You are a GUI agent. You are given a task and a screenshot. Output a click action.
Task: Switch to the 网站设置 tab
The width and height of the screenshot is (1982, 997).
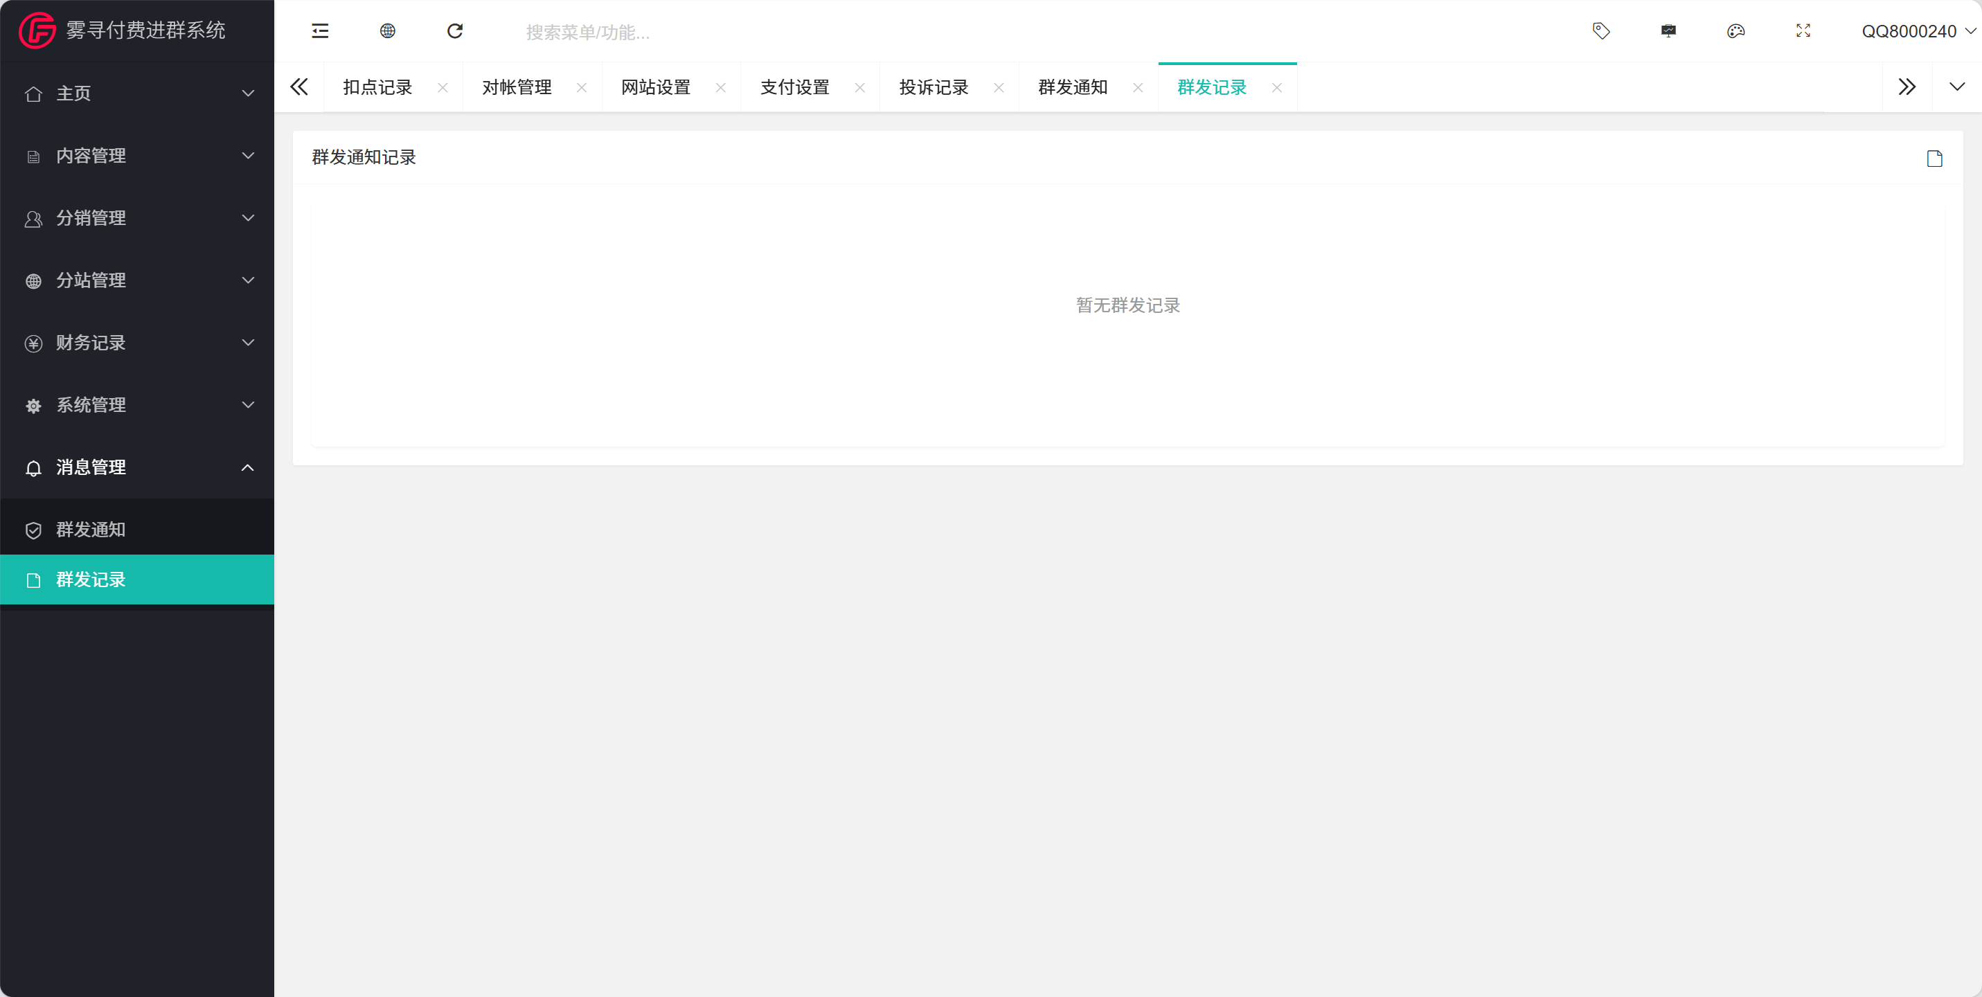pyautogui.click(x=657, y=88)
